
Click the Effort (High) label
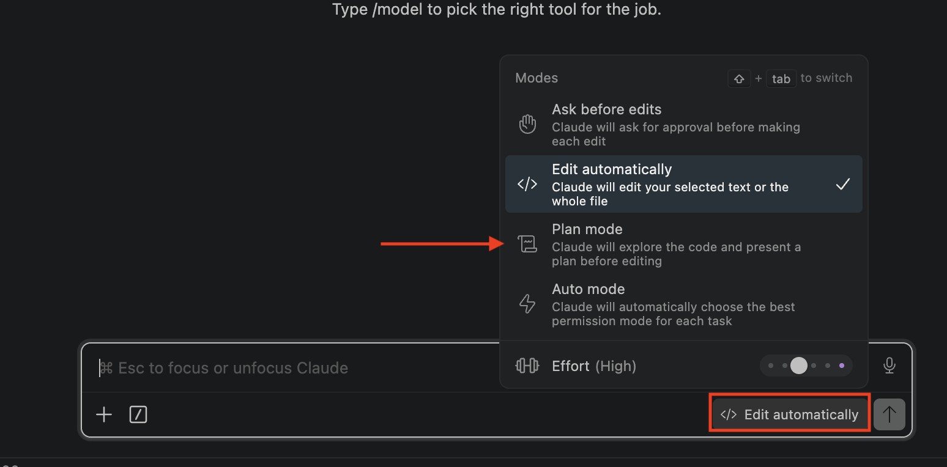point(594,366)
